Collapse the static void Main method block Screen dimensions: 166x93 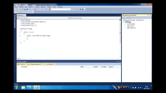pyautogui.click(x=20, y=36)
